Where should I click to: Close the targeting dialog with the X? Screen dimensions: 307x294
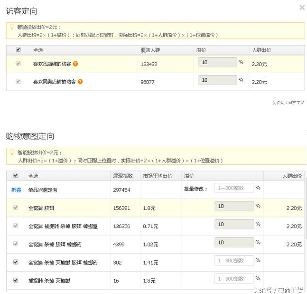click(302, 8)
